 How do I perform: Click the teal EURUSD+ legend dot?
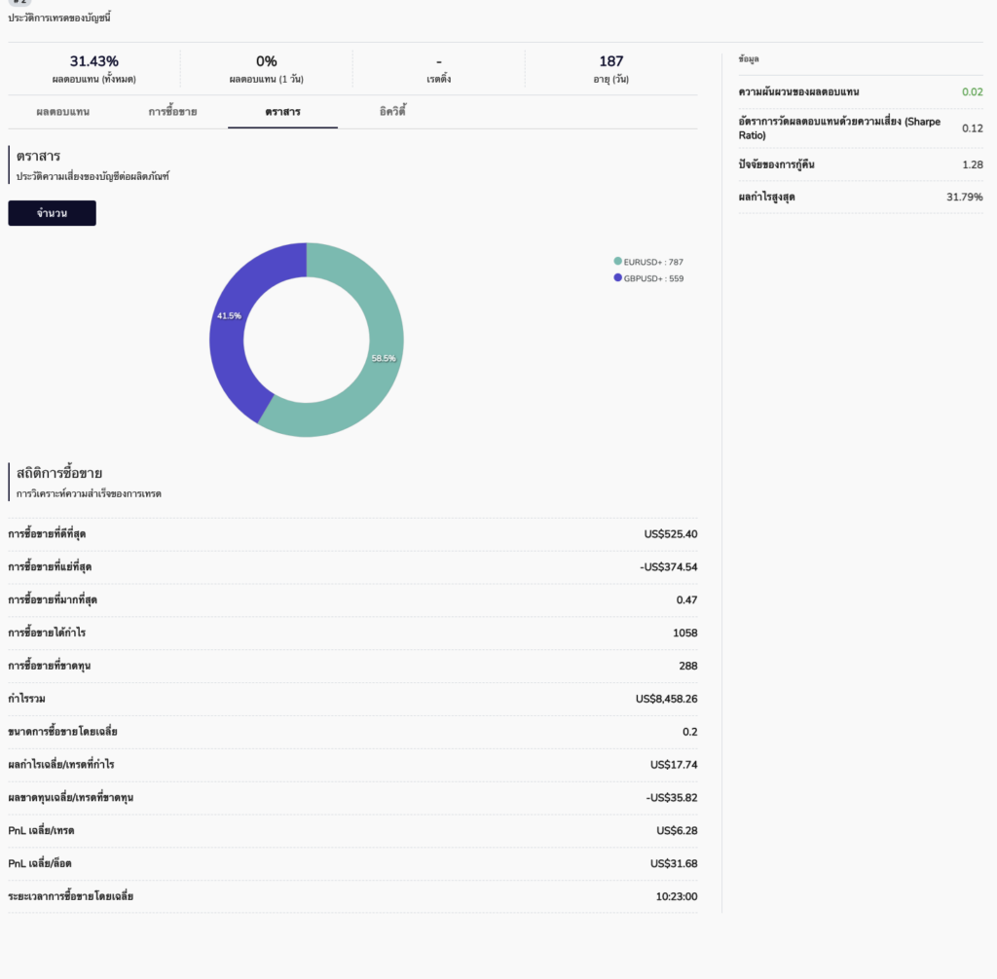pyautogui.click(x=617, y=262)
